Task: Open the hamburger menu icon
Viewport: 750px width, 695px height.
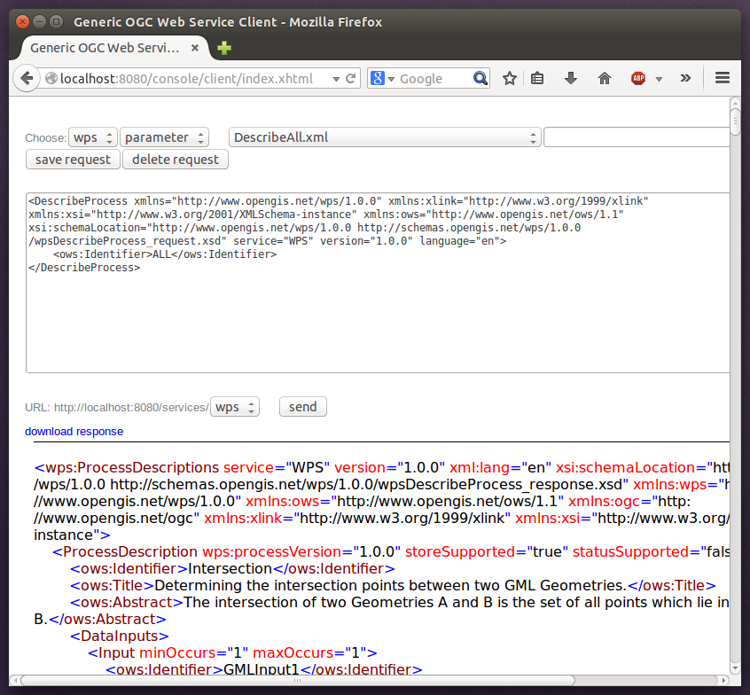Action: pos(723,78)
